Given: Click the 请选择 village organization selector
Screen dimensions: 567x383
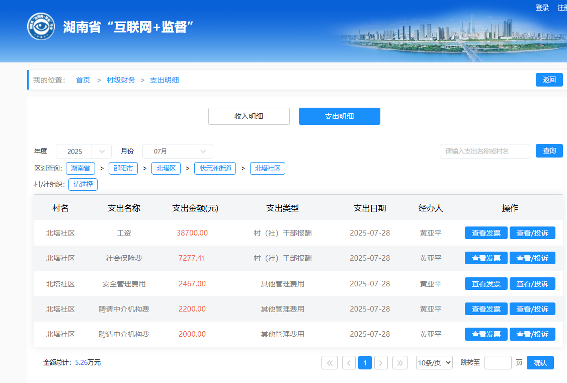Looking at the screenshot, I should tap(83, 184).
